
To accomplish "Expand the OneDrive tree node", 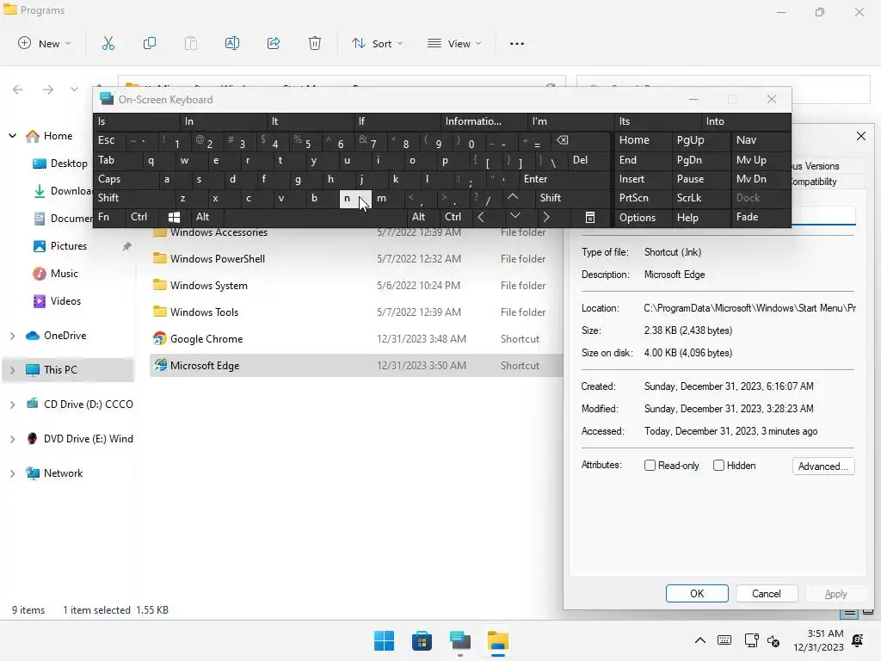I will click(12, 336).
